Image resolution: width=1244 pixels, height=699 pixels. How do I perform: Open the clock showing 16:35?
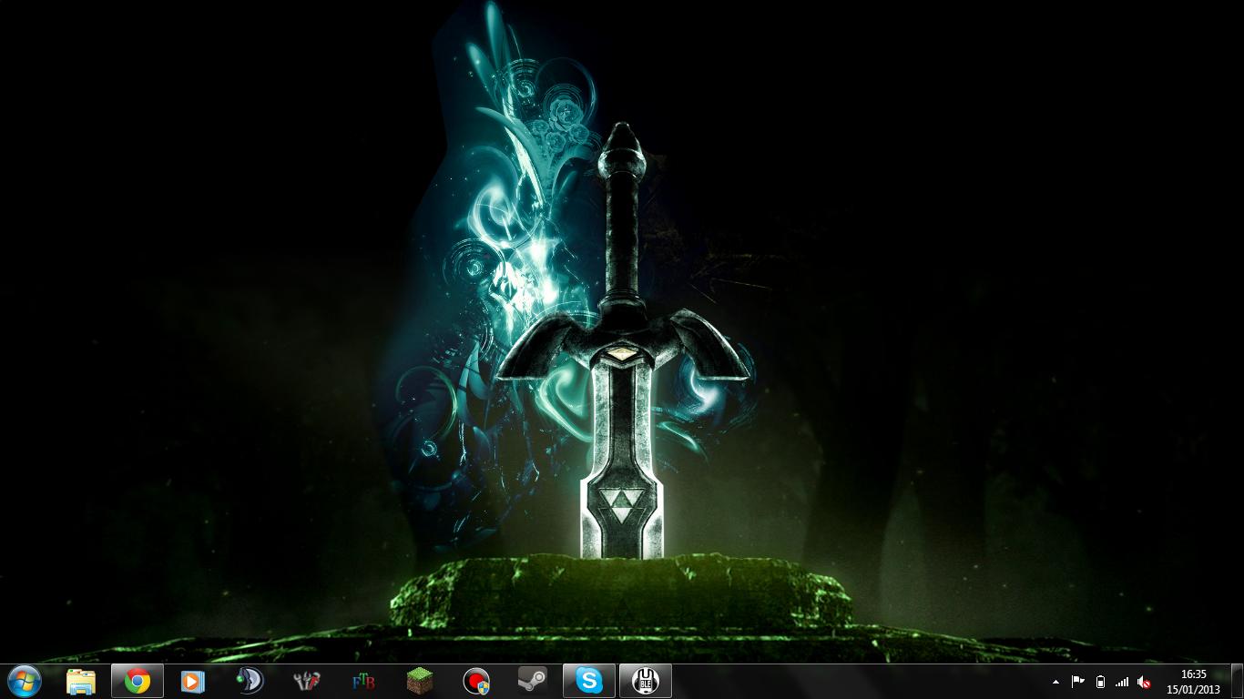click(1193, 682)
